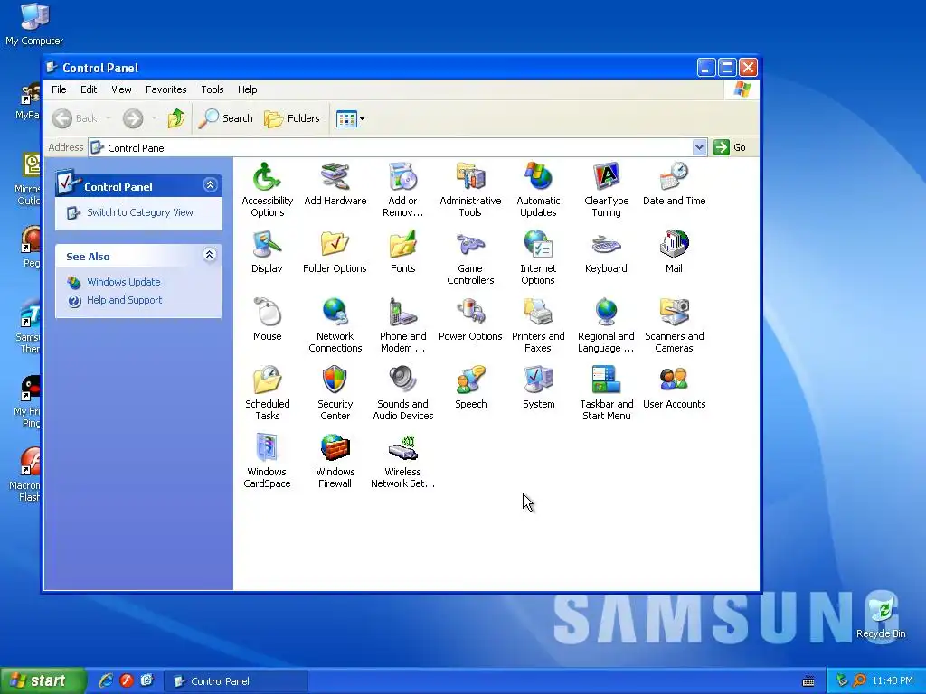The width and height of the screenshot is (926, 694).
Task: Select Power Options icon
Action: [470, 312]
